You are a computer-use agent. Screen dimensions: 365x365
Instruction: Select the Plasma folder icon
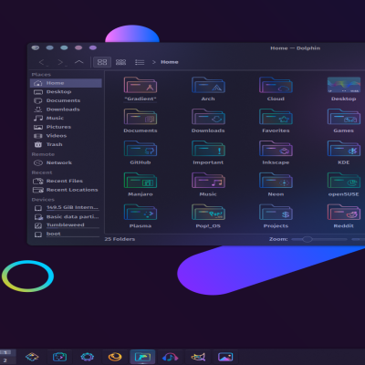pyautogui.click(x=141, y=212)
